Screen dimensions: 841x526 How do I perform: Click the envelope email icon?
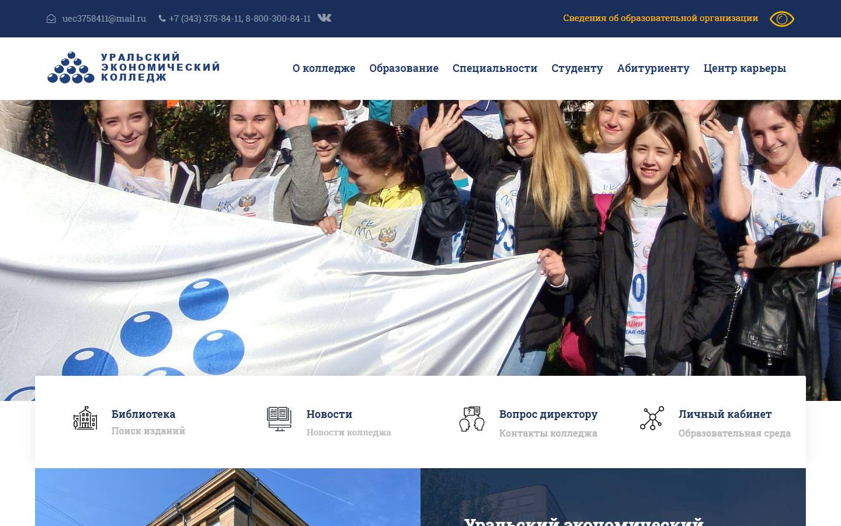[x=51, y=19]
